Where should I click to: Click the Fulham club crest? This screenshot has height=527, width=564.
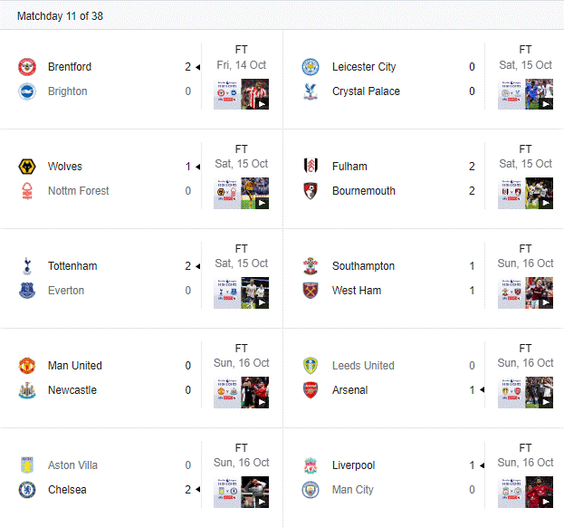(311, 167)
